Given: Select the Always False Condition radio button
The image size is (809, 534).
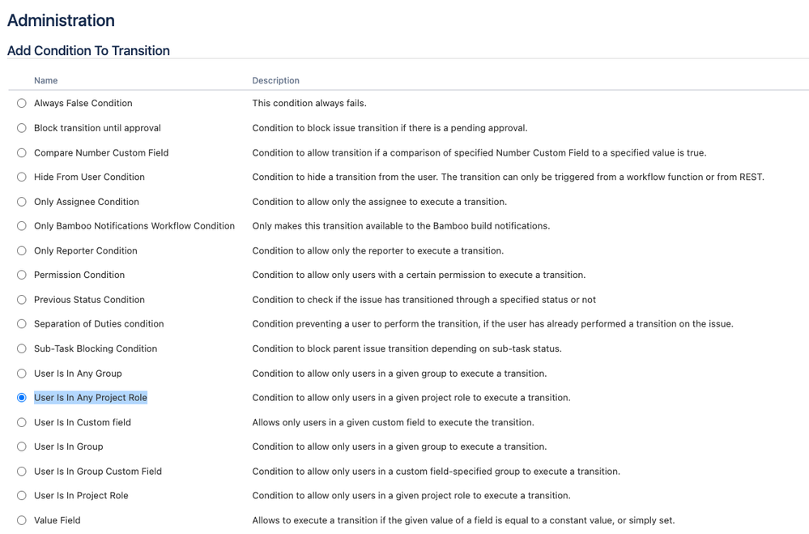Looking at the screenshot, I should pyautogui.click(x=21, y=103).
